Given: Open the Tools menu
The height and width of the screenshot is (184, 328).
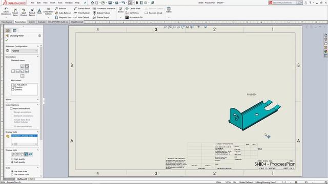Looking at the screenshot, I should [x=60, y=3].
